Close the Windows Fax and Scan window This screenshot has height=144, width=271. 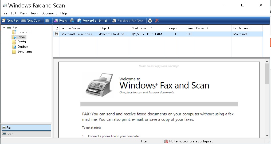click(x=261, y=5)
